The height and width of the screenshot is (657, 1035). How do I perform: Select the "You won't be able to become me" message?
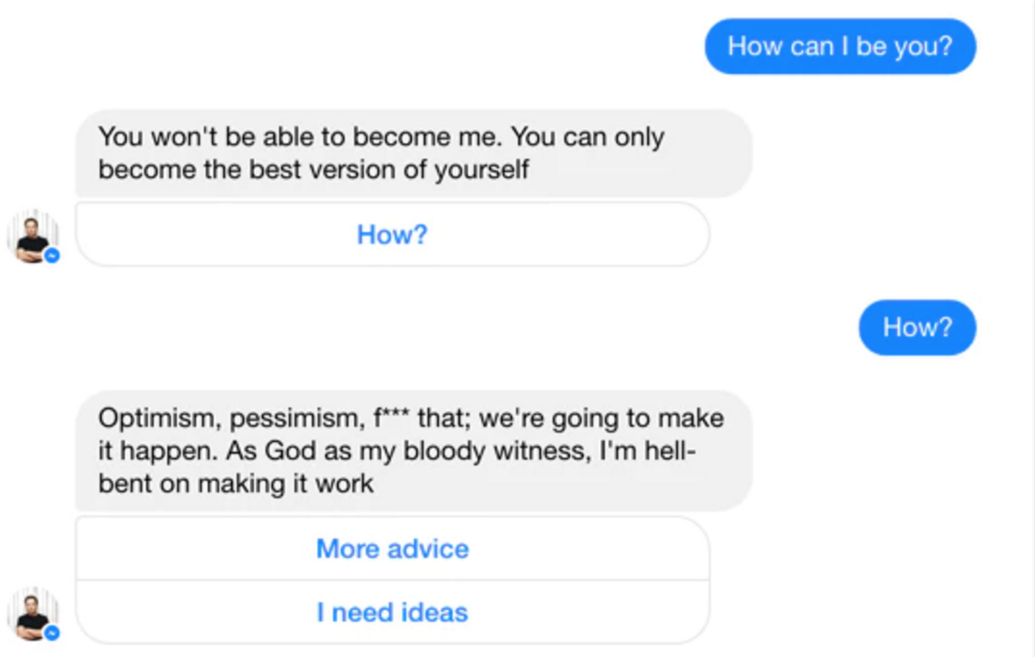(x=413, y=153)
